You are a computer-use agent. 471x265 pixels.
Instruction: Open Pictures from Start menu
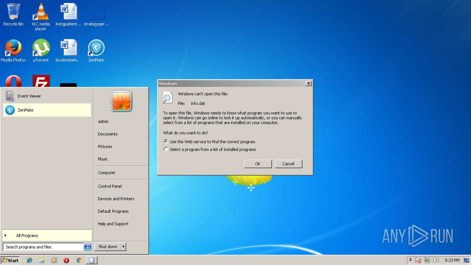pyautogui.click(x=105, y=146)
